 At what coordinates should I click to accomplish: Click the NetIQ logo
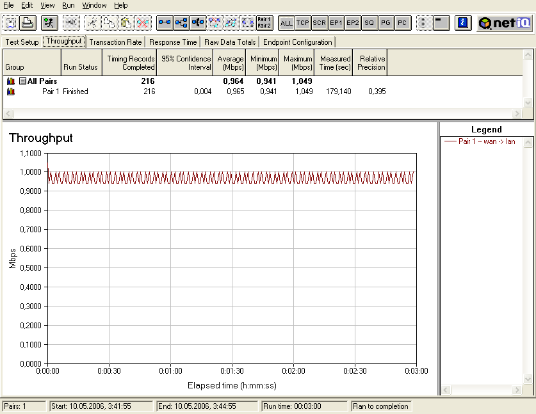[504, 23]
